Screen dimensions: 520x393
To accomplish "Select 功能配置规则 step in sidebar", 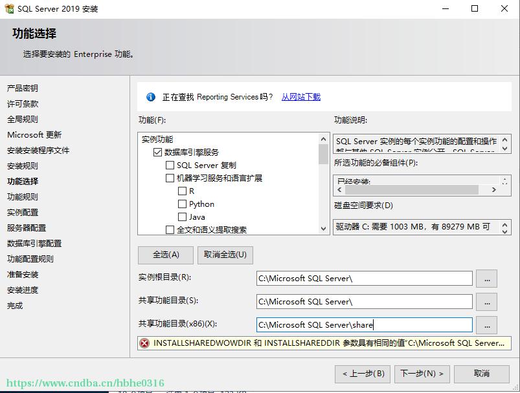I will [x=30, y=259].
